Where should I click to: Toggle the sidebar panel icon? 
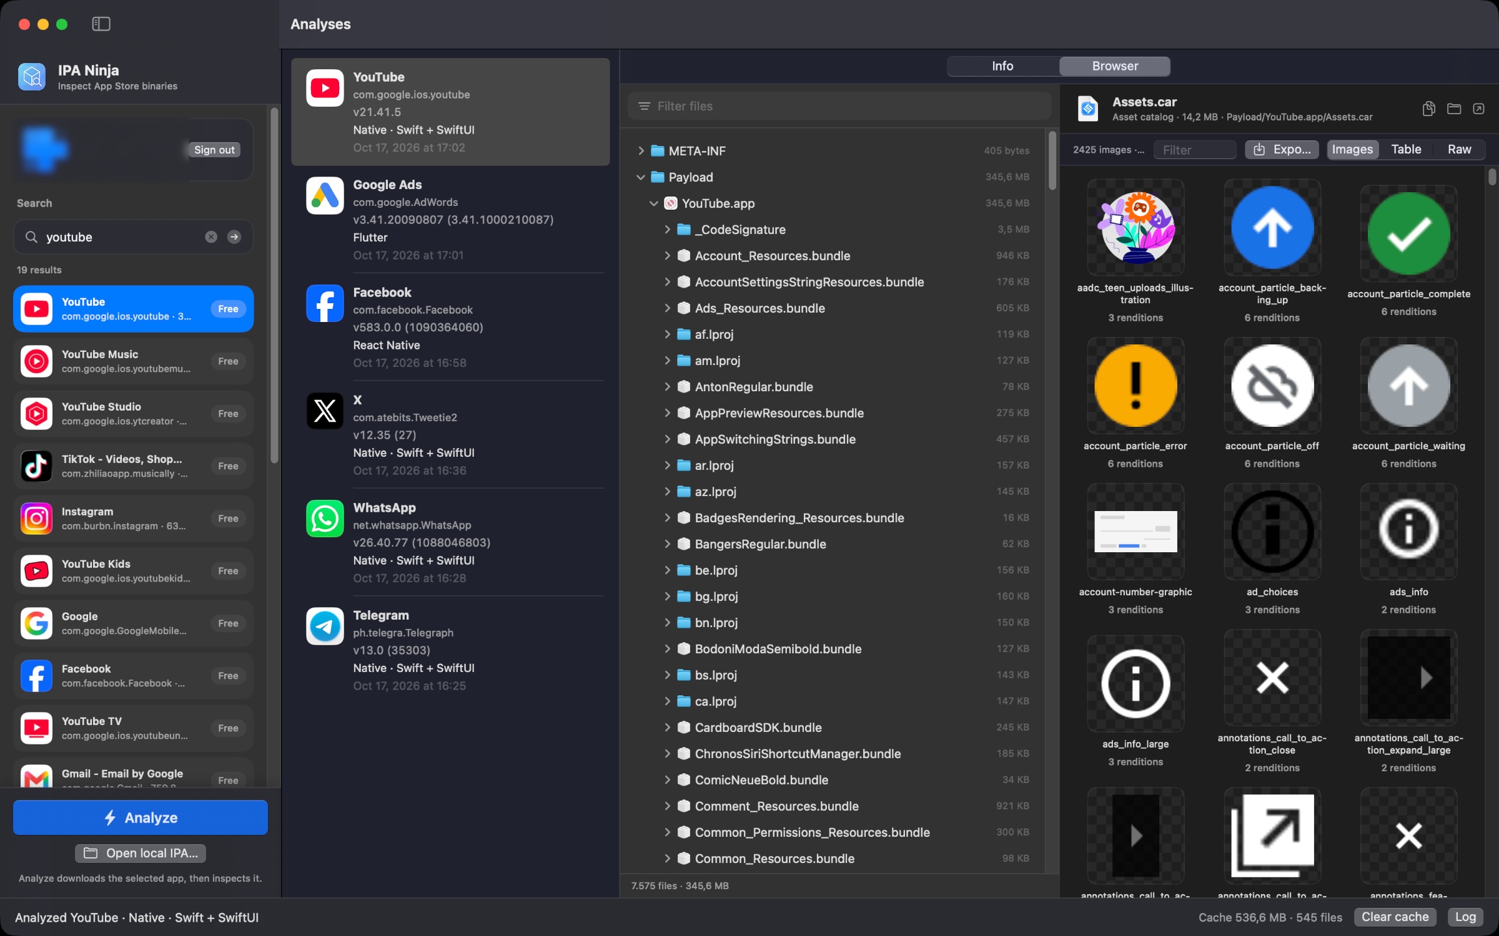pyautogui.click(x=101, y=24)
